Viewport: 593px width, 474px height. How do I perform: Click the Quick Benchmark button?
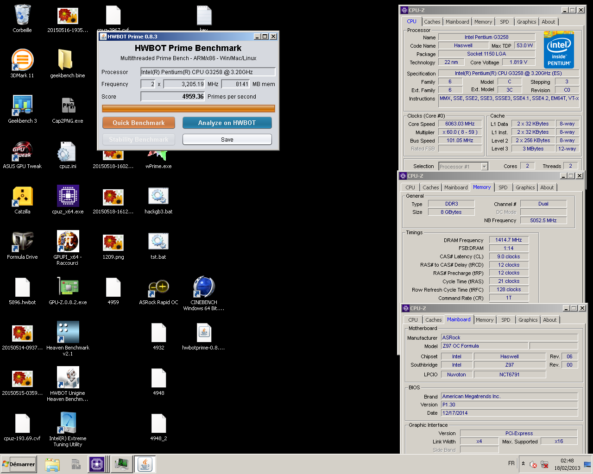click(x=139, y=123)
